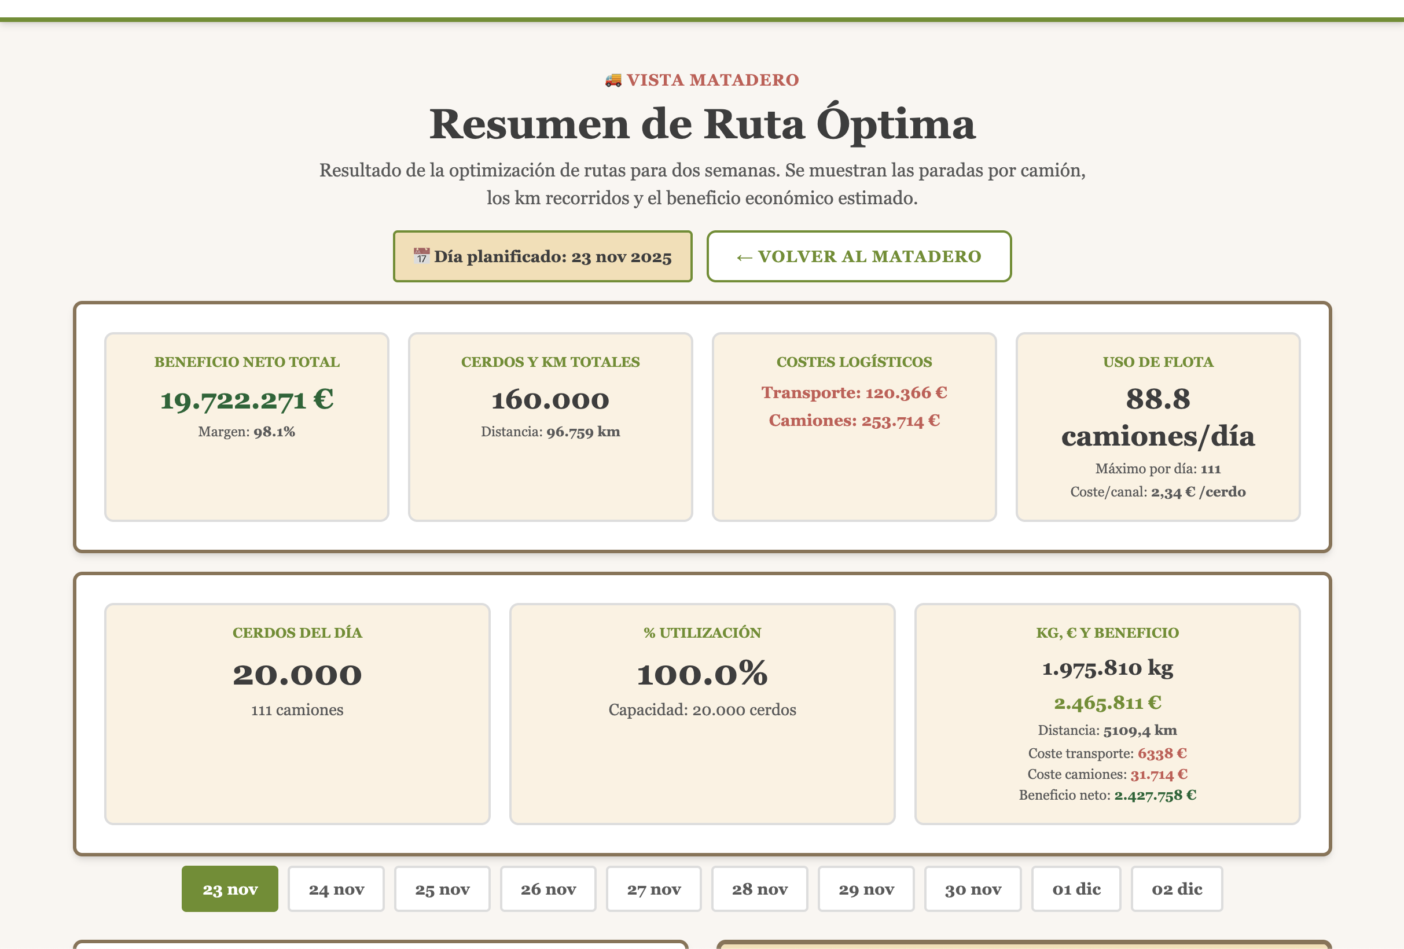Screen dimensions: 1404x949
Task: Click the Kg, € y Beneficio card
Action: 1107,713
